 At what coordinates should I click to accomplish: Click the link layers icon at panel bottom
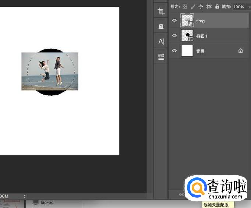[181, 194]
